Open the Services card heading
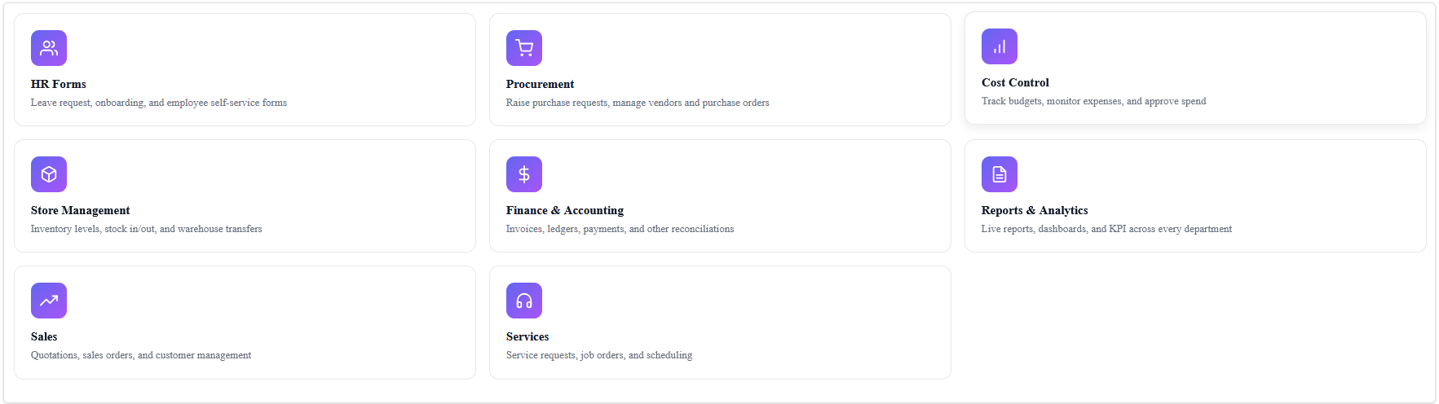 [x=527, y=336]
